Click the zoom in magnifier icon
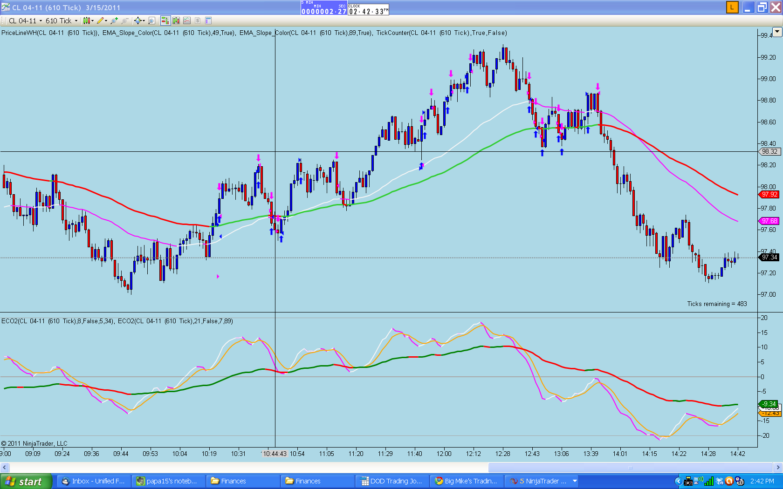The image size is (783, 489). 114,20
